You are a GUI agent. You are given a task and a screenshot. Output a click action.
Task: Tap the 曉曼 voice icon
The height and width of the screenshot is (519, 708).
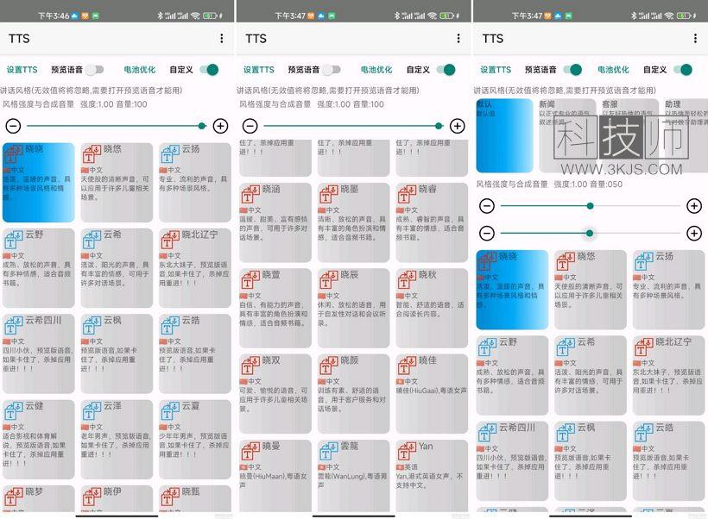point(250,451)
